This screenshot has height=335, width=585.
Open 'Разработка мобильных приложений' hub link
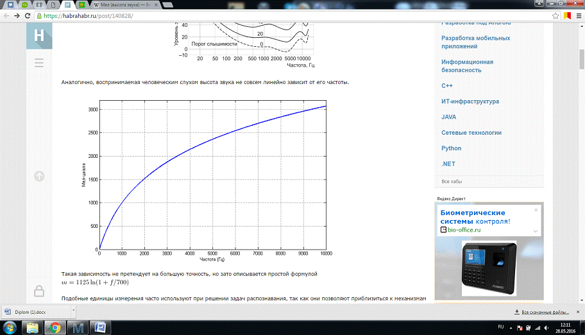(x=475, y=42)
